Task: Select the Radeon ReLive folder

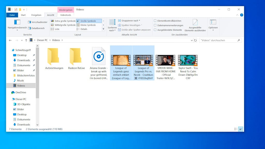Action: click(76, 58)
